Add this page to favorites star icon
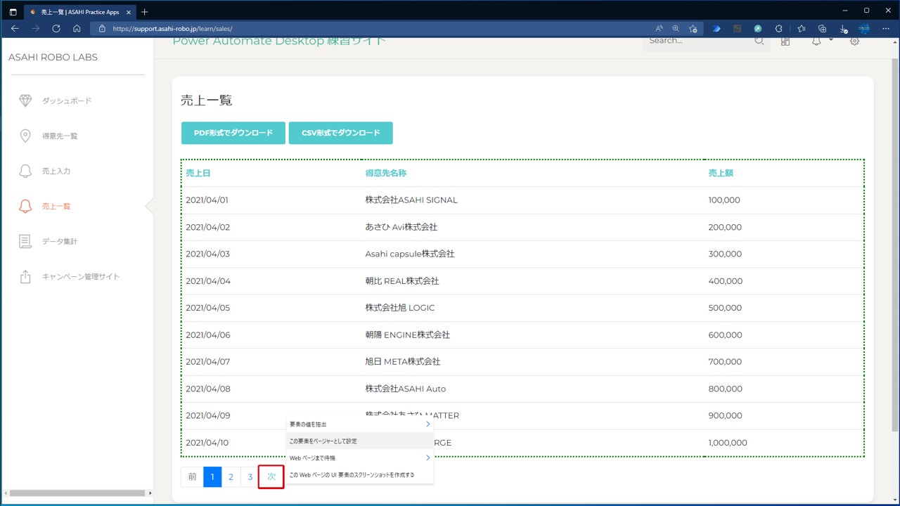This screenshot has width=900, height=506. point(693,29)
